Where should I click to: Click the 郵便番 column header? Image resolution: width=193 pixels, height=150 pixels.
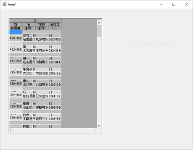coord(16,28)
